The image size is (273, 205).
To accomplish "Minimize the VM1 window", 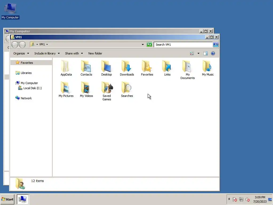I will [207, 37].
